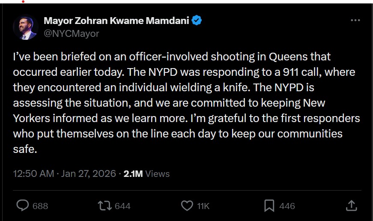Screen dimensions: 373x221
Task: Like the post with the heart icon
Action: pos(187,206)
